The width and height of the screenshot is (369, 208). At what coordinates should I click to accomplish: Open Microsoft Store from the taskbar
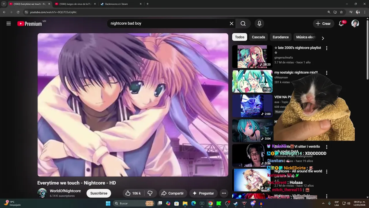[176, 203]
